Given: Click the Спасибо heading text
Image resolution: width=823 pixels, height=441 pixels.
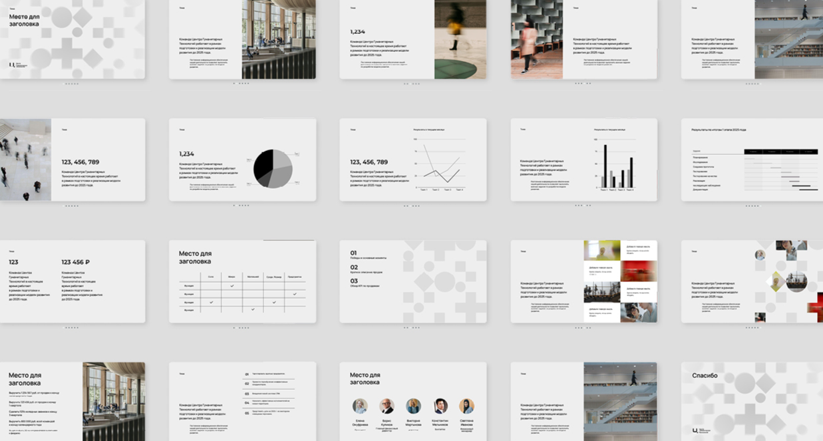Looking at the screenshot, I should [705, 375].
